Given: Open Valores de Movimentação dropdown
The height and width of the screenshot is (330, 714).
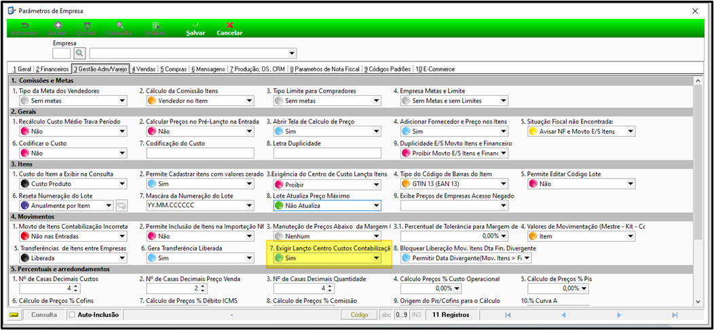Looking at the screenshot, I should tap(631, 236).
